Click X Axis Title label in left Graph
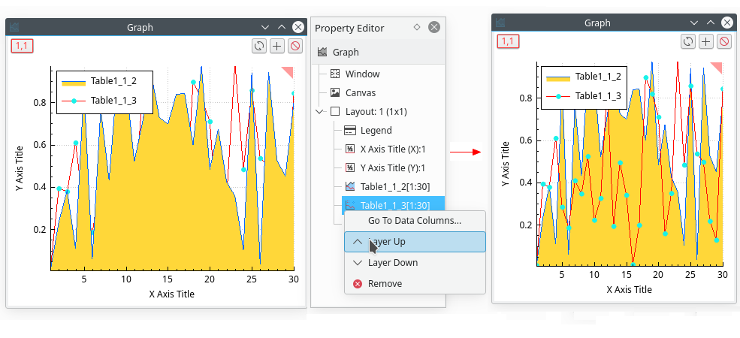The image size is (740, 338). click(172, 294)
